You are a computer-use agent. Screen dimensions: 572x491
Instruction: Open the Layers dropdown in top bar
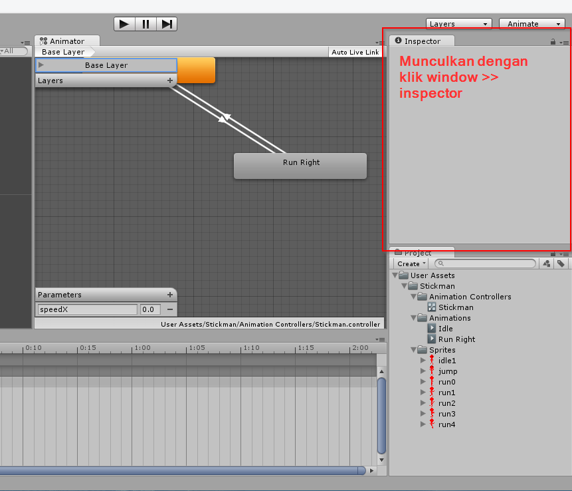[458, 24]
